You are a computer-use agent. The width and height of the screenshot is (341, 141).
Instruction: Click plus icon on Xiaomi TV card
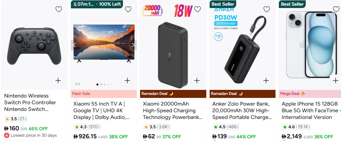[127, 81]
